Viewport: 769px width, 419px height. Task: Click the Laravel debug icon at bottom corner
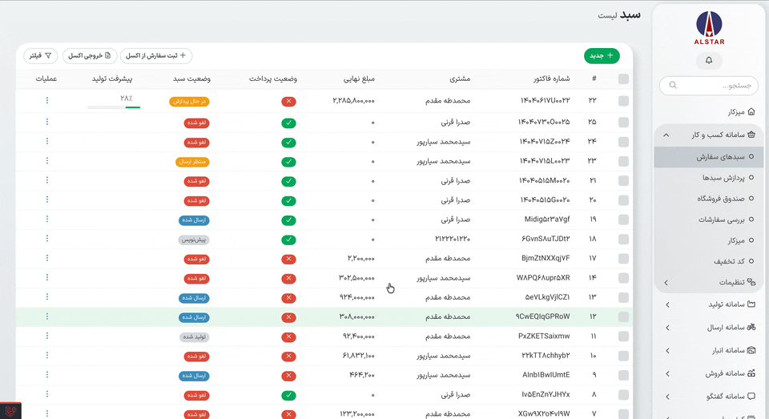[10, 410]
